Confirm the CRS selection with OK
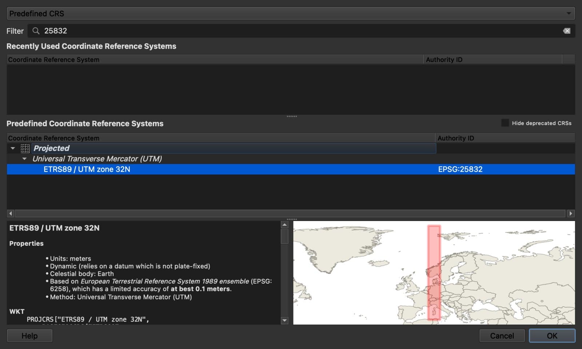The height and width of the screenshot is (349, 582). tap(552, 336)
